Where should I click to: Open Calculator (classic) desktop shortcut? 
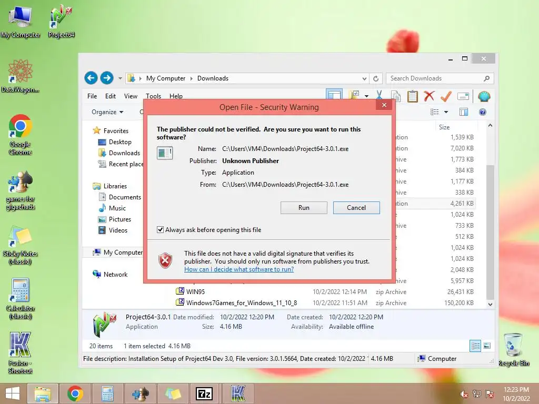pos(21,299)
